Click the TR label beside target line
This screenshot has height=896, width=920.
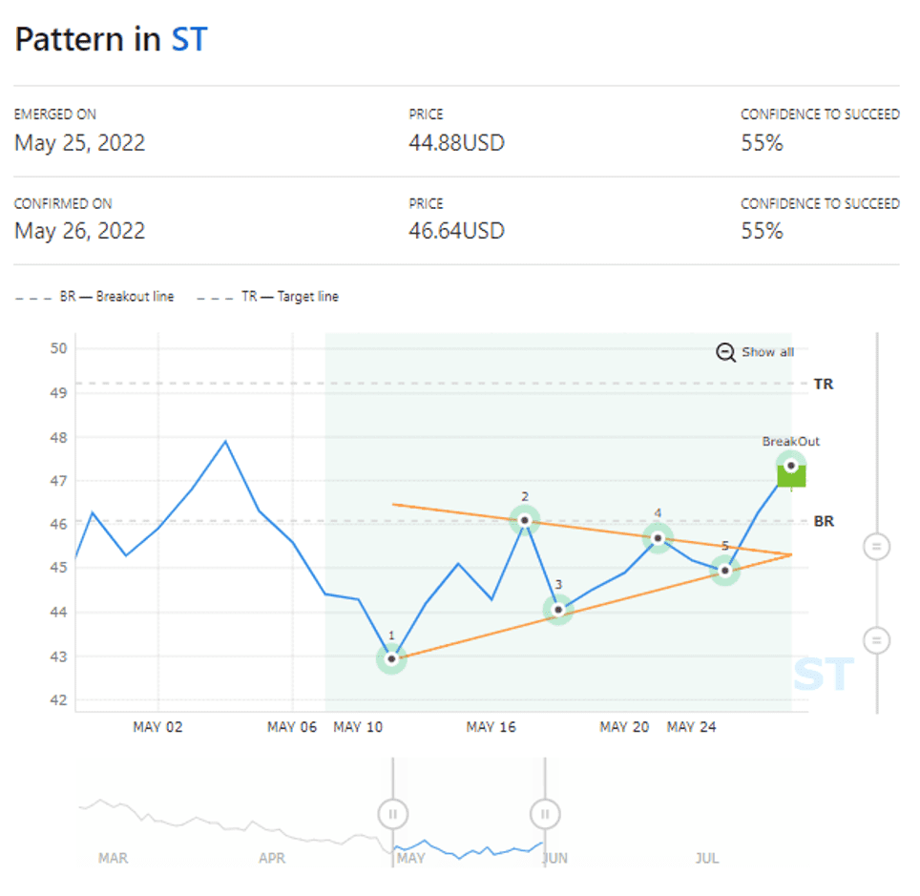[823, 384]
